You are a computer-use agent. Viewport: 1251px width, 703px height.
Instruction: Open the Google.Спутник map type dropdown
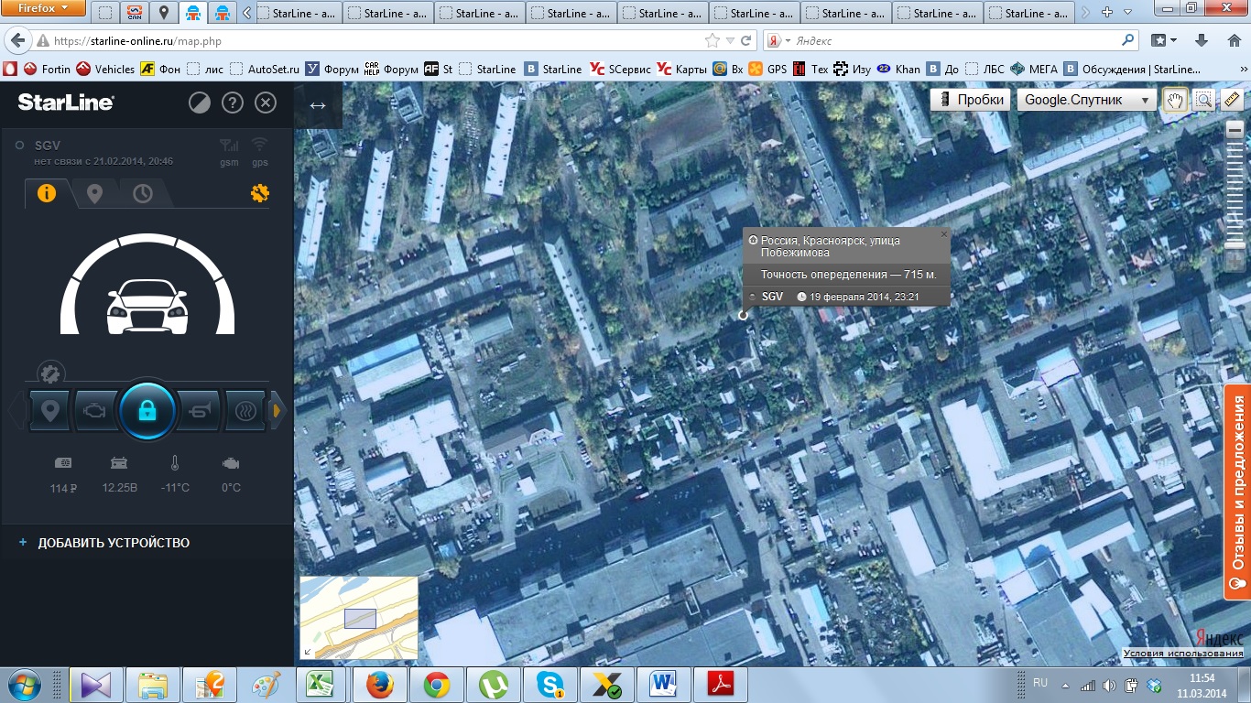[x=1086, y=100]
